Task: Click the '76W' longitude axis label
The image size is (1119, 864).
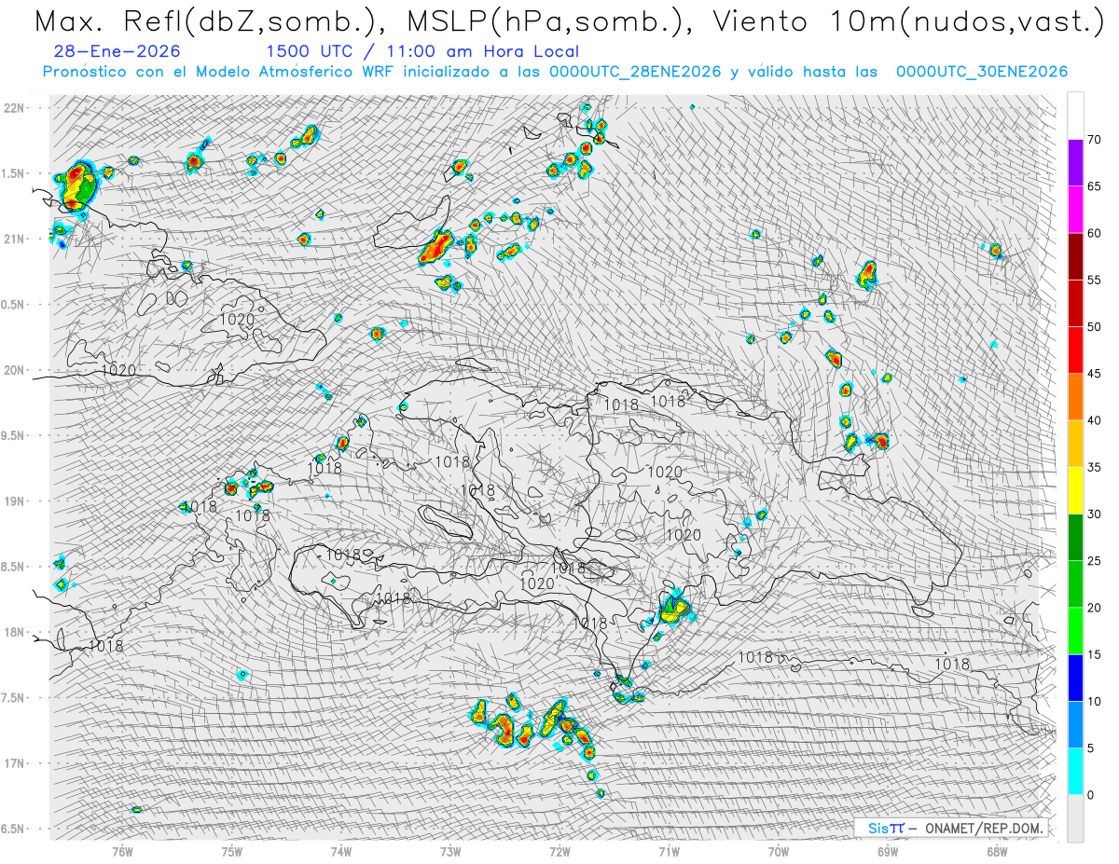Action: 122,851
